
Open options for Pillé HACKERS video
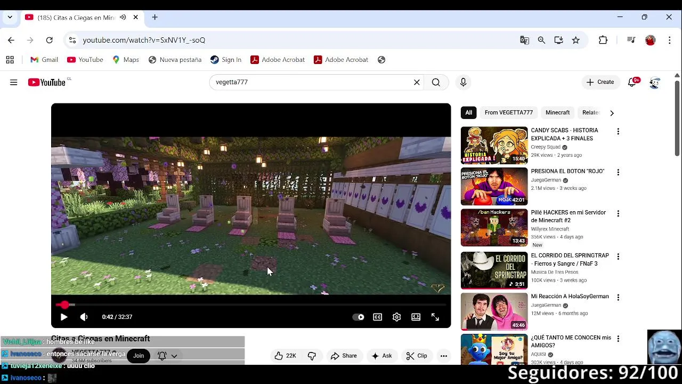click(x=618, y=213)
